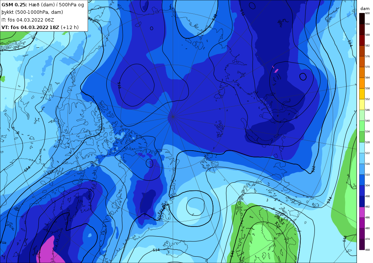Pick the legend swatch between 558 and 564
373x263 pixels.
[x=362, y=83]
